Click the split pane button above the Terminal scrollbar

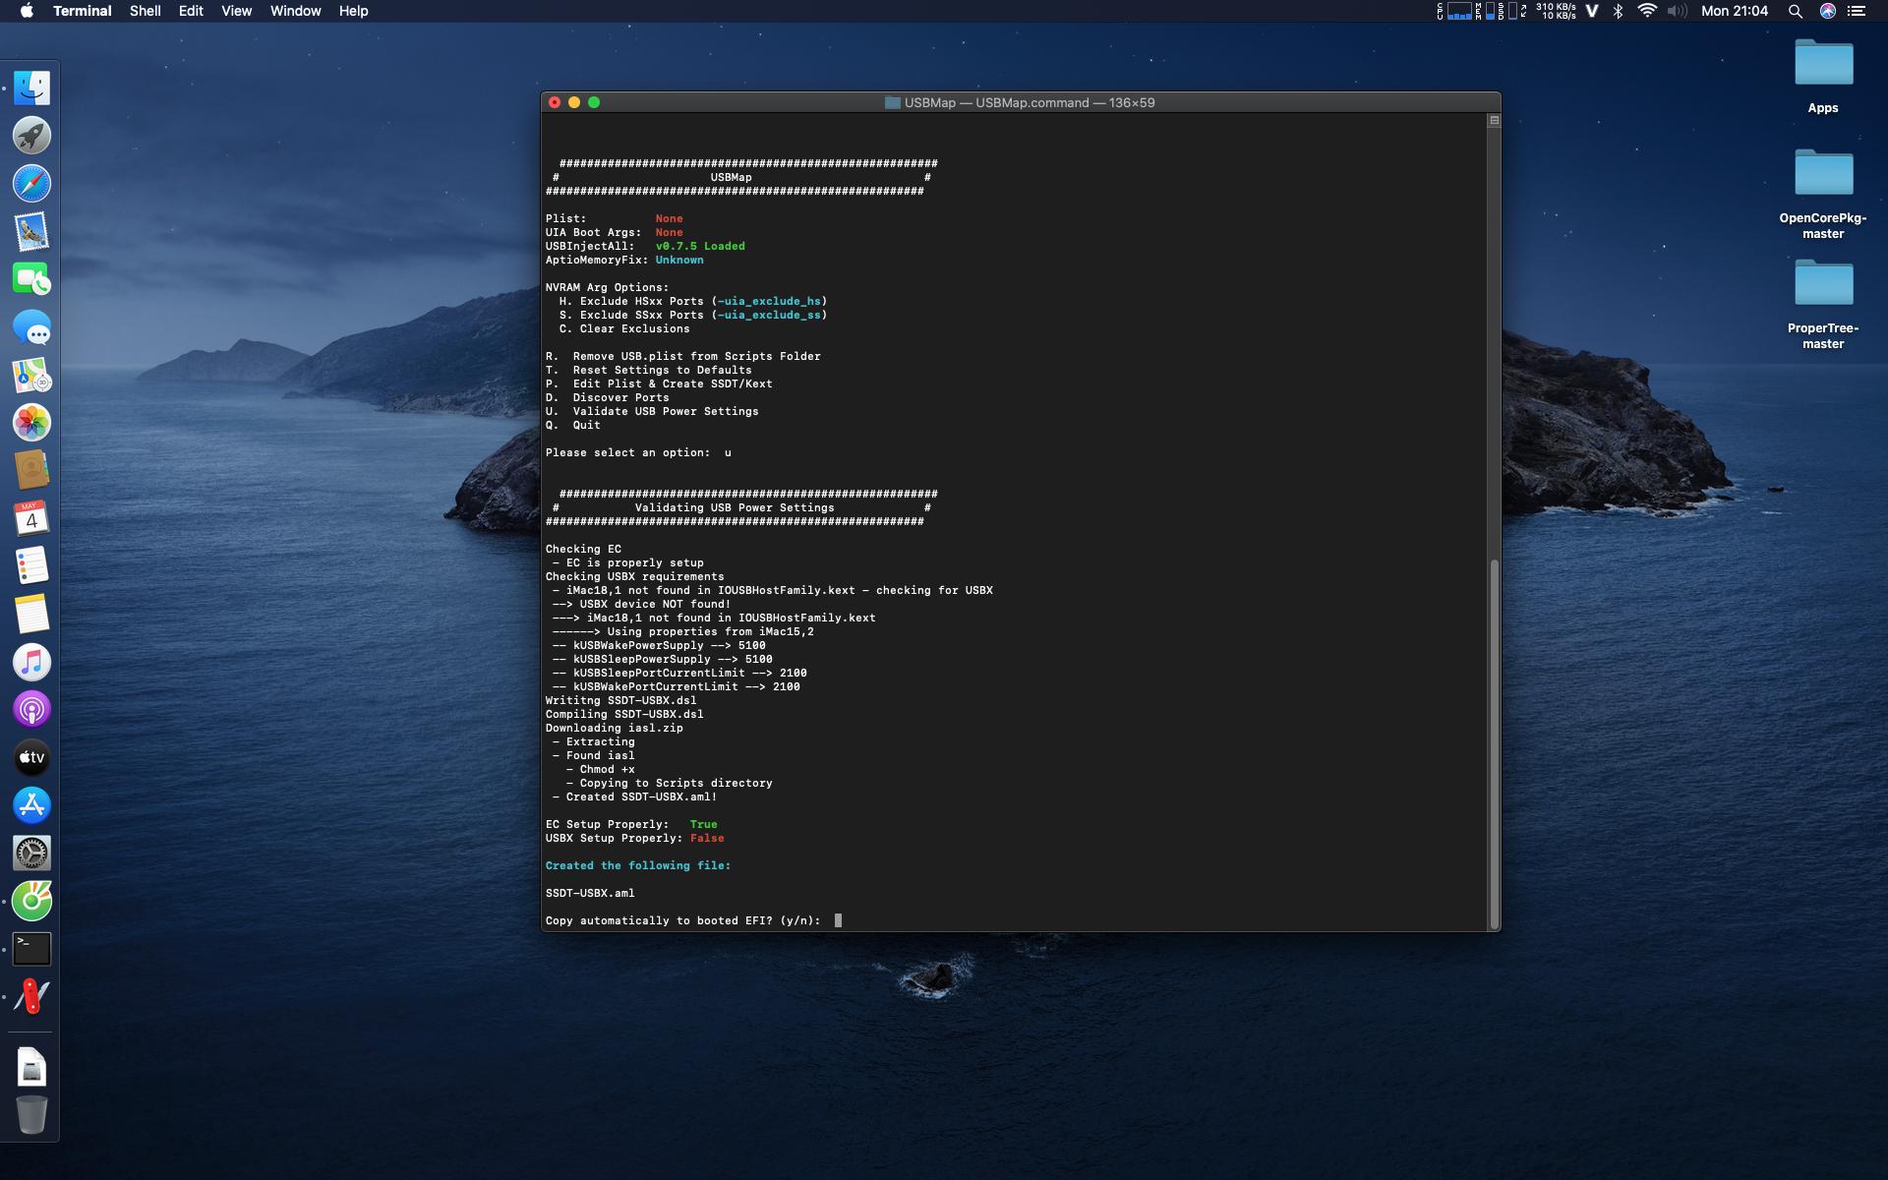(x=1494, y=120)
